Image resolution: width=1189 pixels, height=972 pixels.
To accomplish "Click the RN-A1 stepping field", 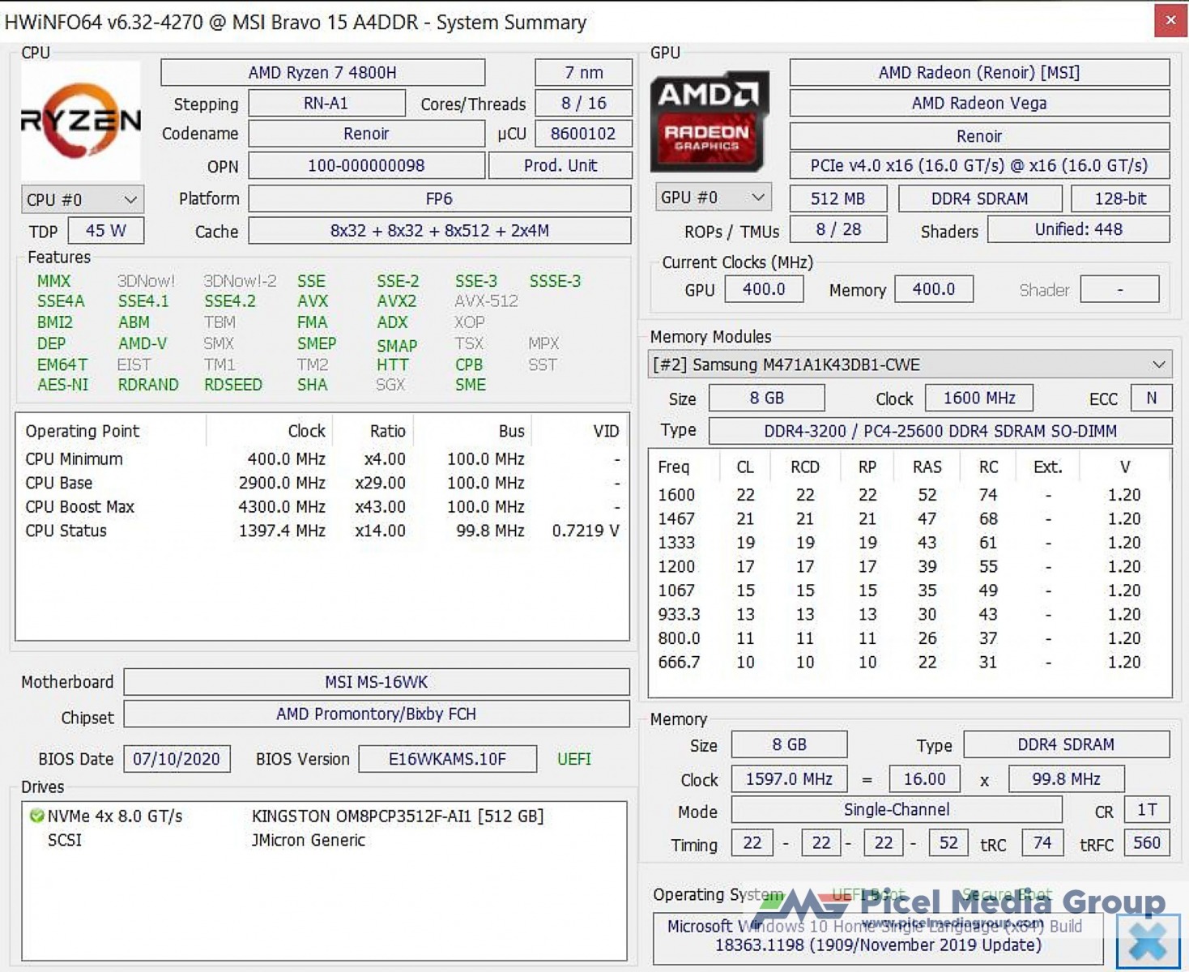I will click(x=326, y=103).
